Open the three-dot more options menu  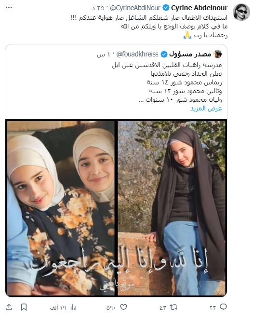point(9,8)
